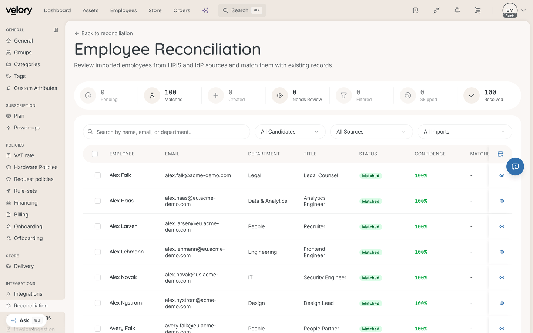Open Store in top navigation
The image size is (533, 333).
[155, 10]
